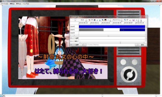This screenshot has height=97, width=162.
Task: Click the play button at bottom left
Action: tap(1, 95)
